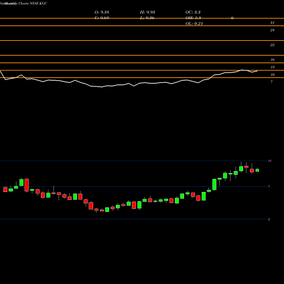Click the most recent green candlestick

[257, 170]
